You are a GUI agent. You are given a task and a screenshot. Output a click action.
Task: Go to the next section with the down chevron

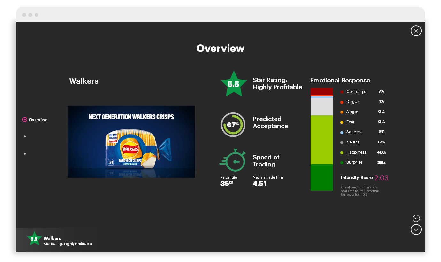click(416, 229)
